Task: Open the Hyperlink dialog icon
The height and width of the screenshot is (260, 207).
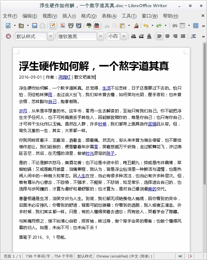Action: point(175,26)
